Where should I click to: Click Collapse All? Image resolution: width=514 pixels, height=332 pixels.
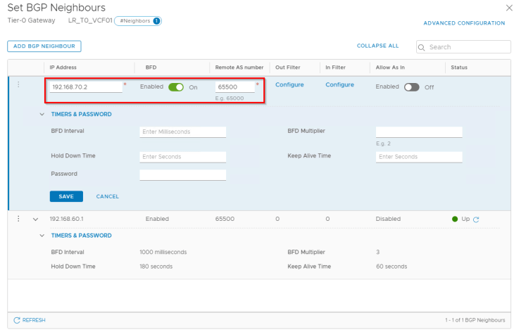[x=377, y=46]
